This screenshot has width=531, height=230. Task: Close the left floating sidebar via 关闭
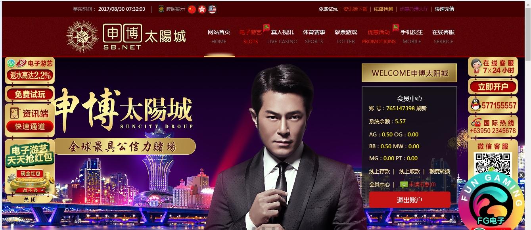click(30, 199)
